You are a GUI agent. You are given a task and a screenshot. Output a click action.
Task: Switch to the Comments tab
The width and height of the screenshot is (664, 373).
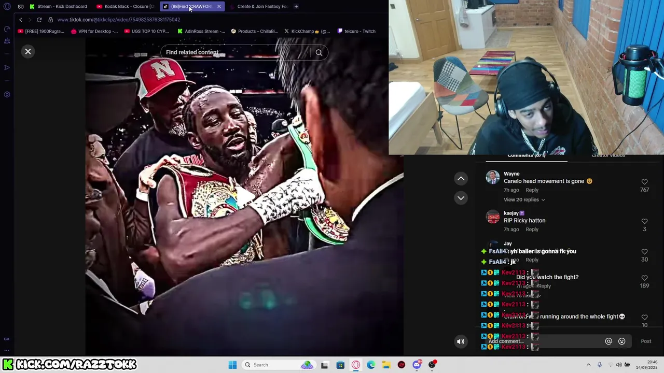click(526, 156)
